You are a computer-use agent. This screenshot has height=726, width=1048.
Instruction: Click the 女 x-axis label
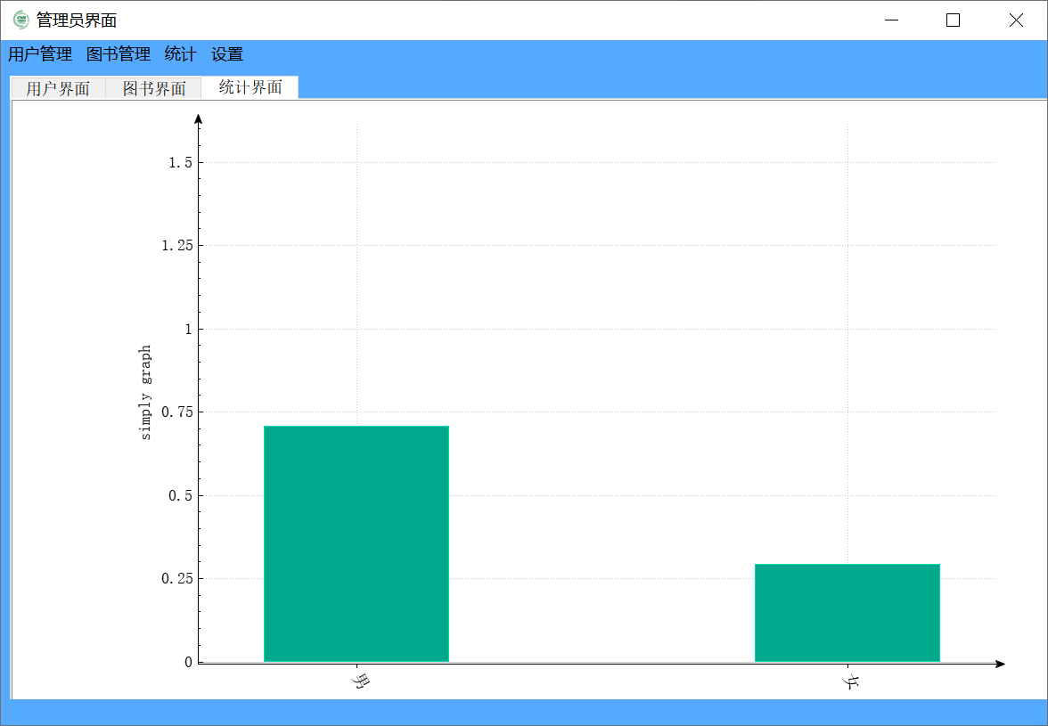tap(851, 681)
